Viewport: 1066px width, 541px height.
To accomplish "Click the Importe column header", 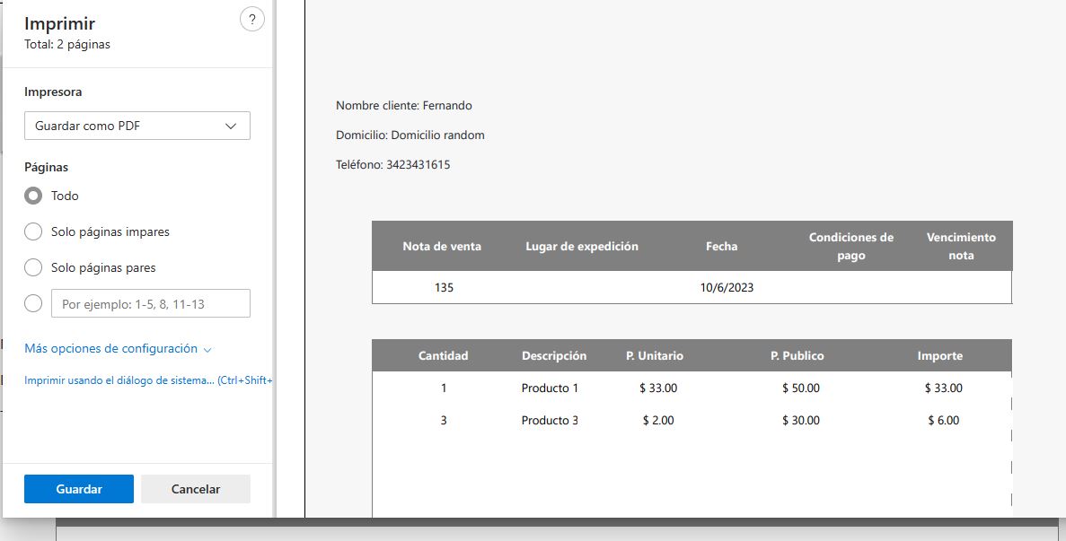I will [939, 356].
